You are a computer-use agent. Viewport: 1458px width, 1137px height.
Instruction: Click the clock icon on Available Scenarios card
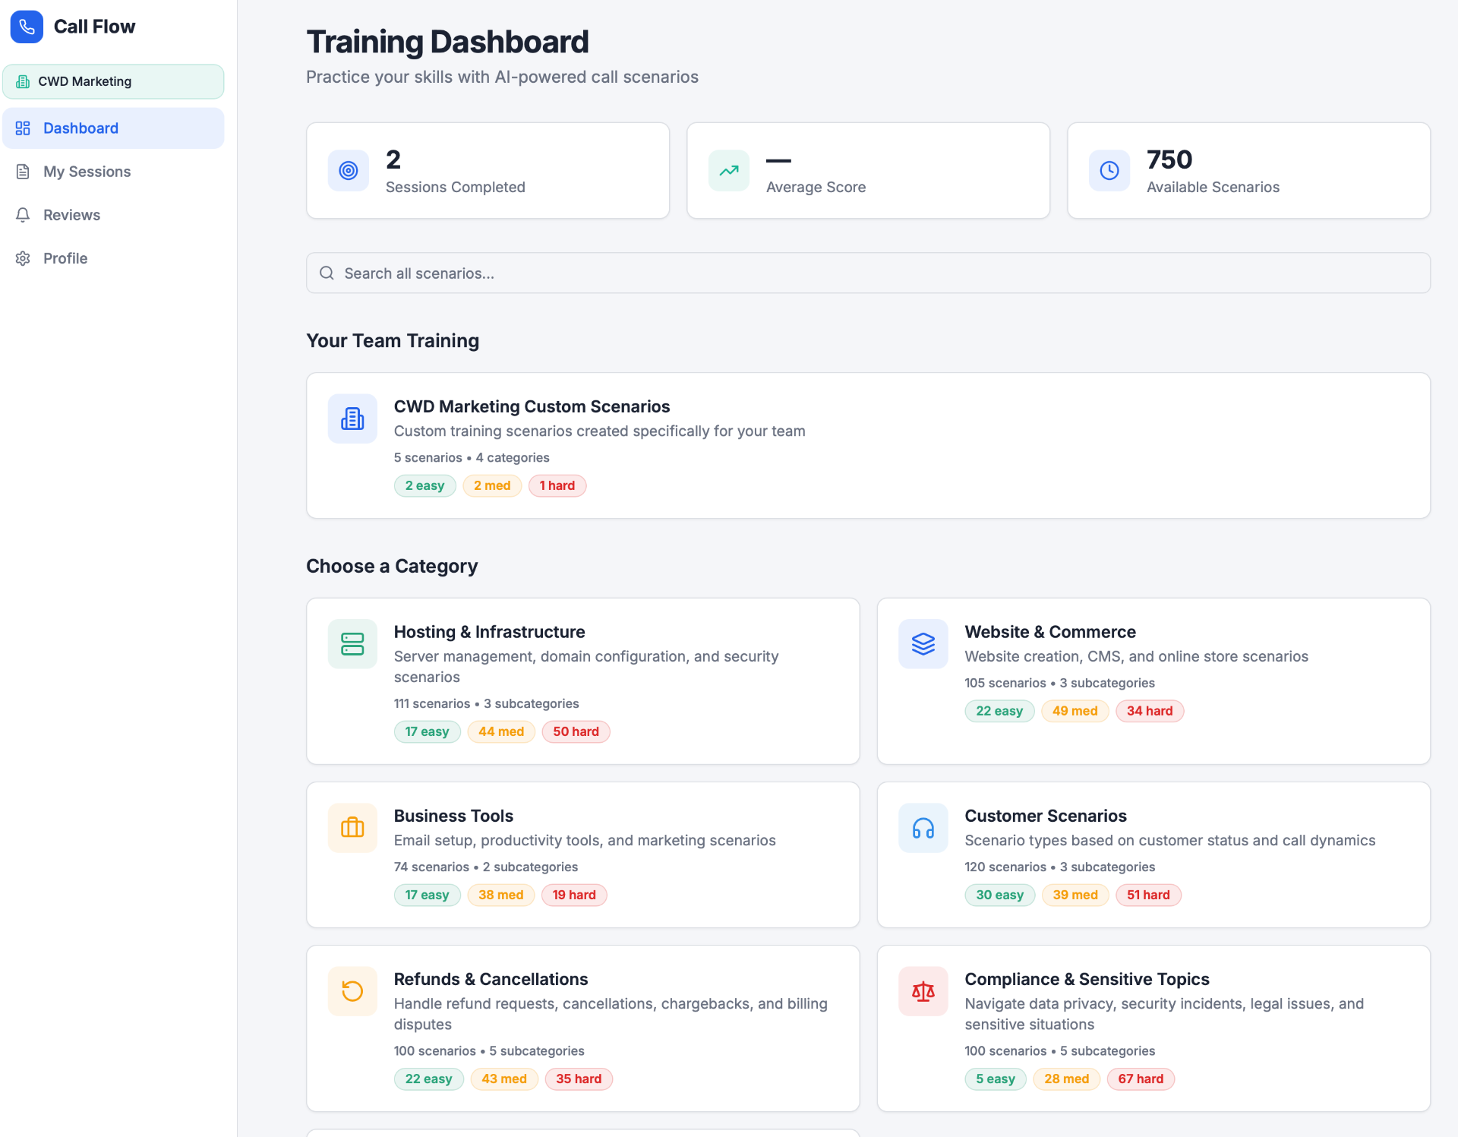pyautogui.click(x=1109, y=170)
